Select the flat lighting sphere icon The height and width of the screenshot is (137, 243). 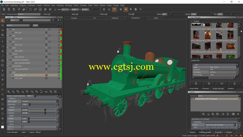pyautogui.click(x=121, y=9)
